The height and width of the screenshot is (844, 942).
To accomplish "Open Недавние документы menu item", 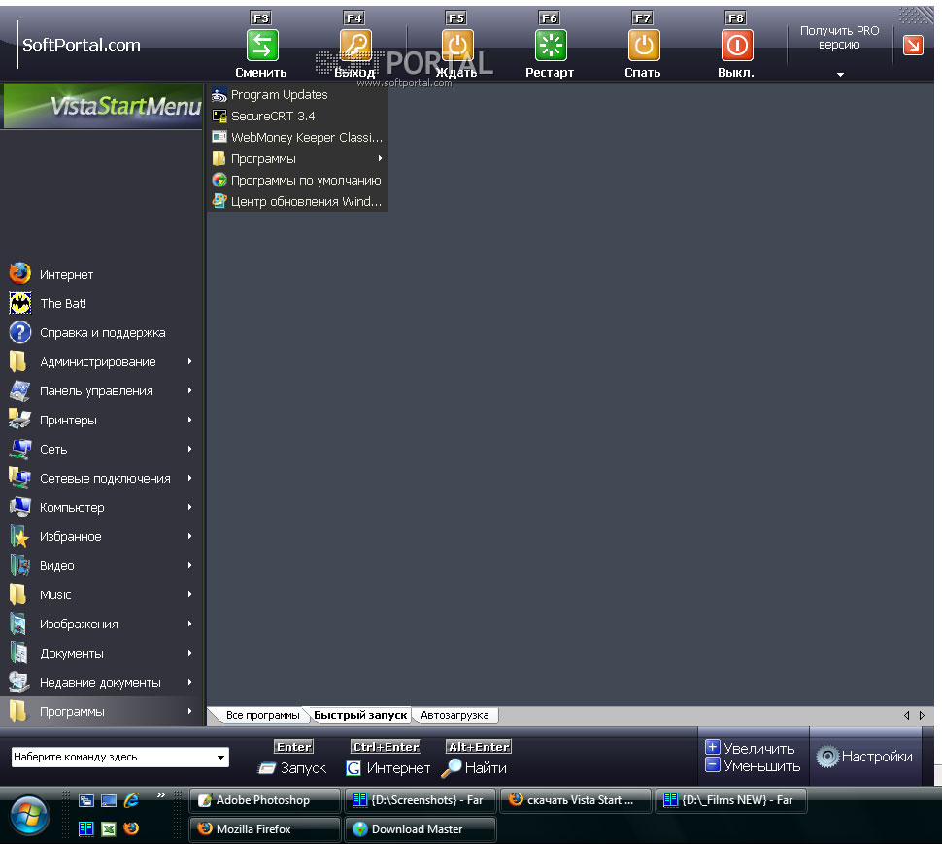I will (x=101, y=682).
